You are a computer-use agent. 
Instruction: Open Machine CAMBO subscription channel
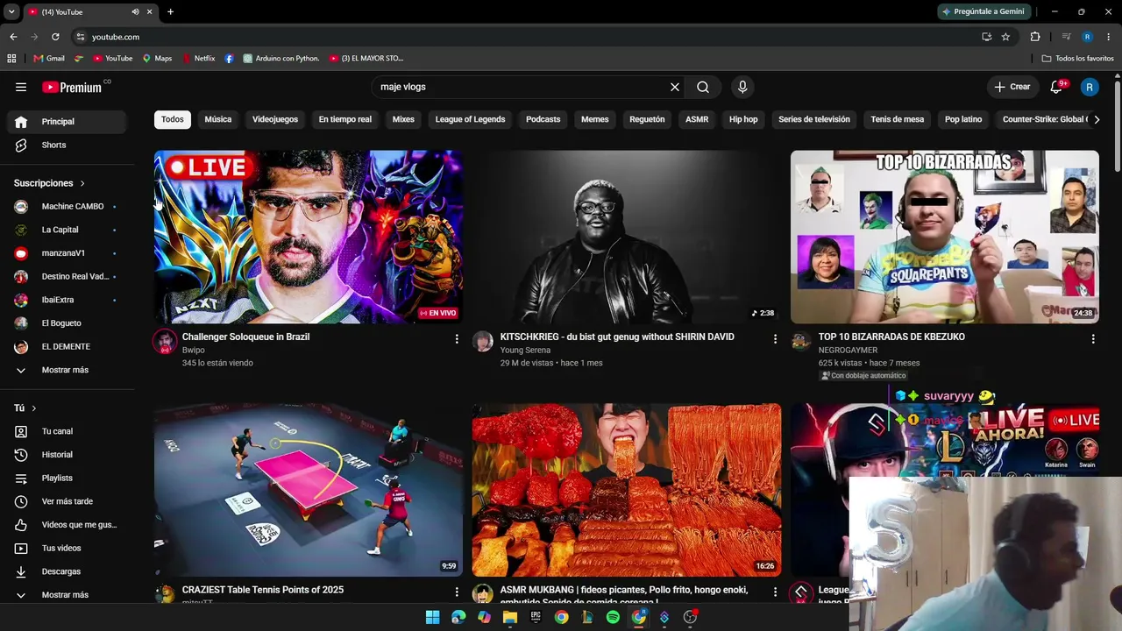(x=67, y=206)
